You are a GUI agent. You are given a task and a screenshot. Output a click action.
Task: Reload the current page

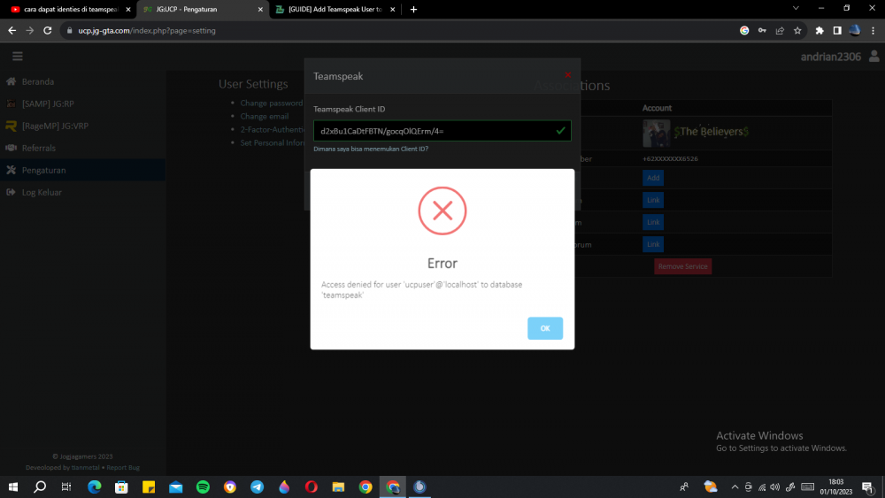48,30
